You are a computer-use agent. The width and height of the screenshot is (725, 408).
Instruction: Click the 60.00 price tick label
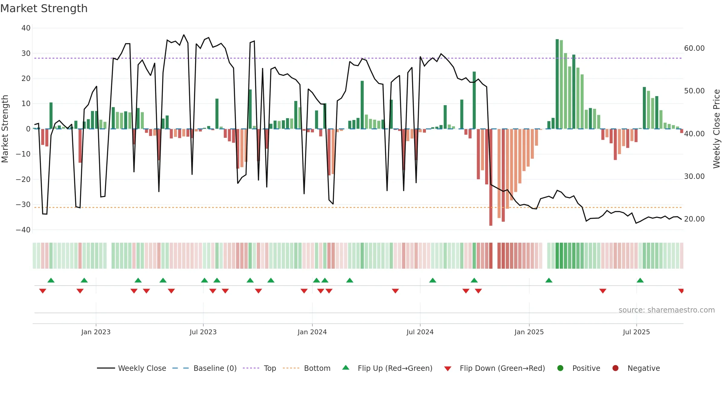click(694, 48)
